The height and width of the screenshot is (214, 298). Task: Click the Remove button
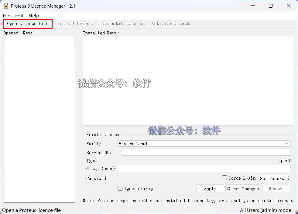[x=276, y=189]
